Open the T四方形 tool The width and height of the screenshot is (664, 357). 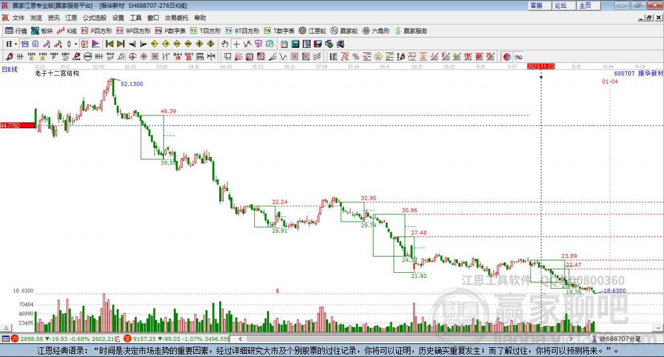(x=206, y=31)
